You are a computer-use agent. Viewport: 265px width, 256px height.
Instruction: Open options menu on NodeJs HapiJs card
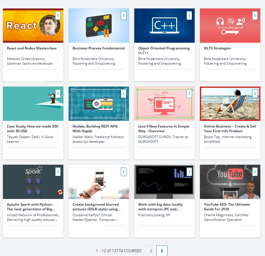(x=123, y=94)
